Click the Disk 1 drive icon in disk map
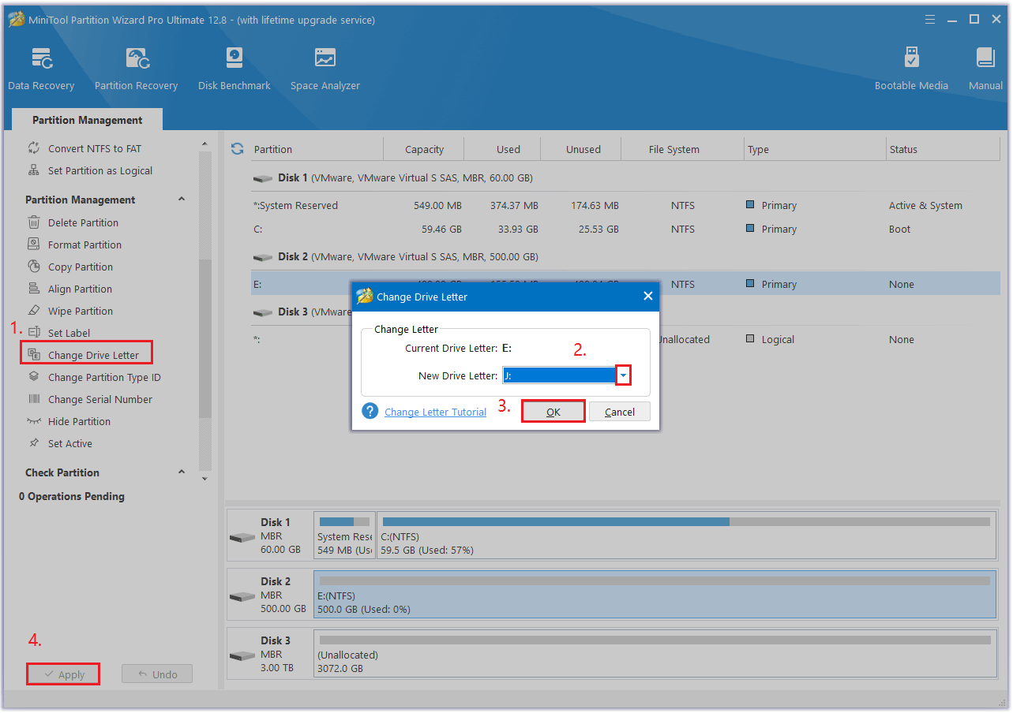Screen dimensions: 1013x713 tap(242, 537)
